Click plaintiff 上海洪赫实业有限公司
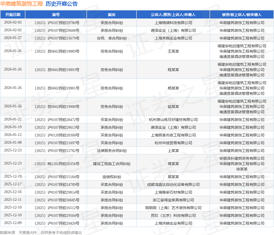Viewport: 274px width, 235px height. pyautogui.click(x=173, y=224)
